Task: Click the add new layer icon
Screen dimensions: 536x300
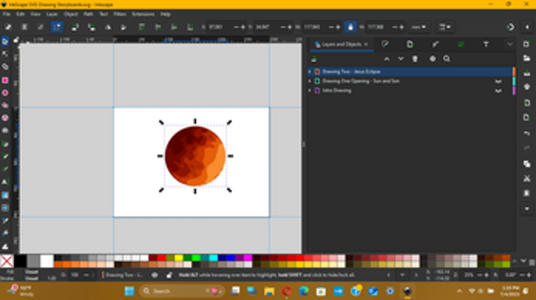Action: 314,59
